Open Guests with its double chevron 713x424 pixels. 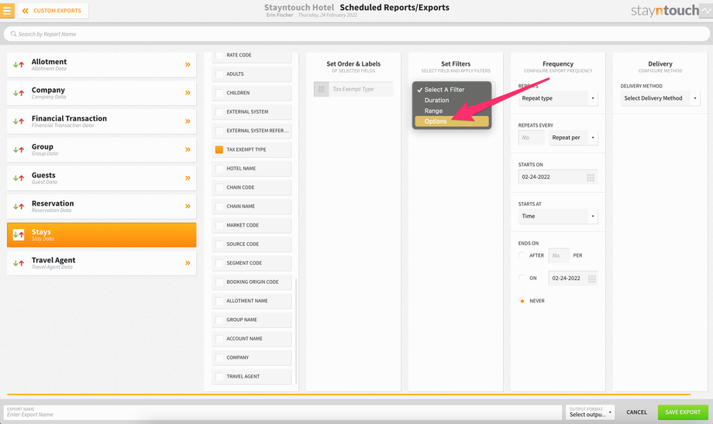(x=188, y=179)
